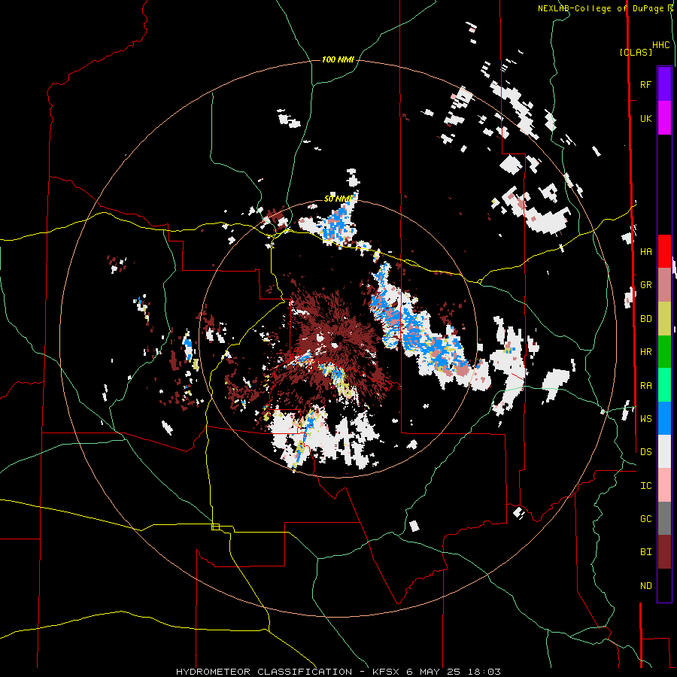Viewport: 677px width, 677px height.
Task: Pick the dark green HR swatch
Action: coord(664,351)
